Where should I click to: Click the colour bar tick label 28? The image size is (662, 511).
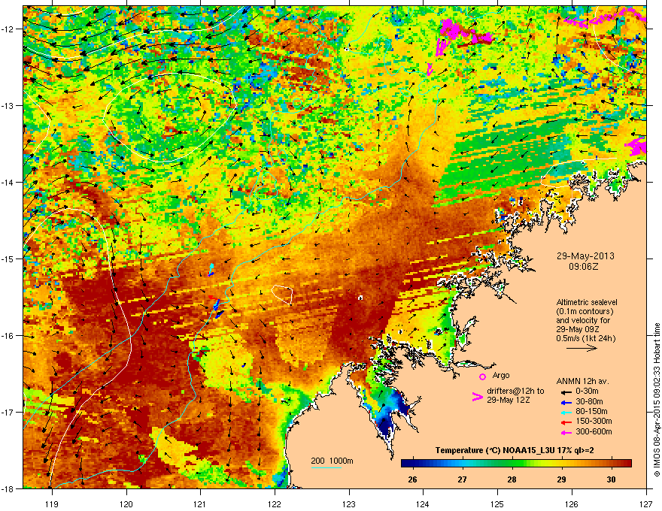click(512, 479)
